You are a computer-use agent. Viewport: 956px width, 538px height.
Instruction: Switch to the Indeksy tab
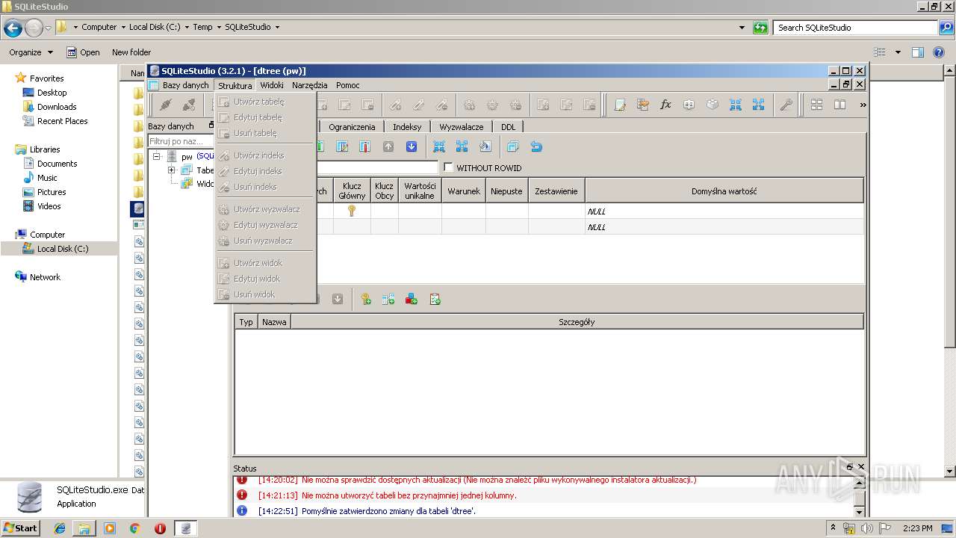[x=407, y=127]
